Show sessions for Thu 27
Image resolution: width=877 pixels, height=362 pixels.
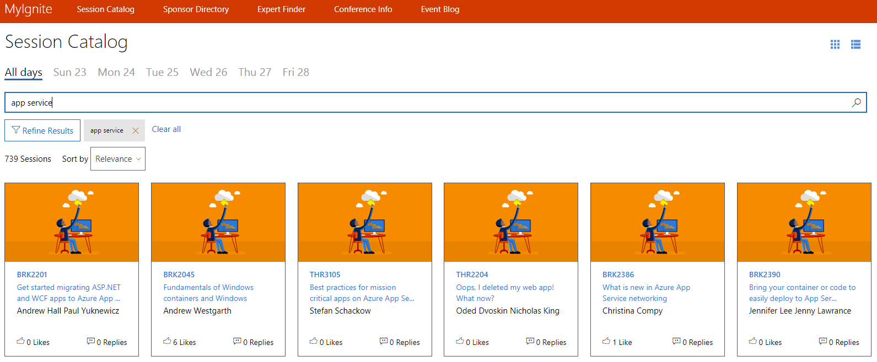point(255,73)
